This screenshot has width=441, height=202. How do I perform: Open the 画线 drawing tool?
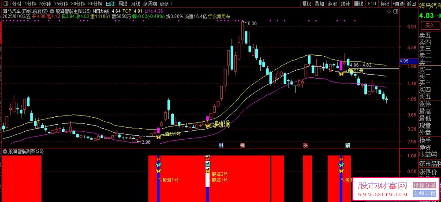point(359,4)
